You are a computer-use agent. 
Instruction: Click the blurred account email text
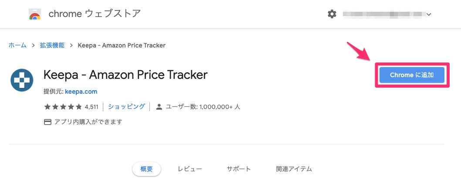(384, 14)
